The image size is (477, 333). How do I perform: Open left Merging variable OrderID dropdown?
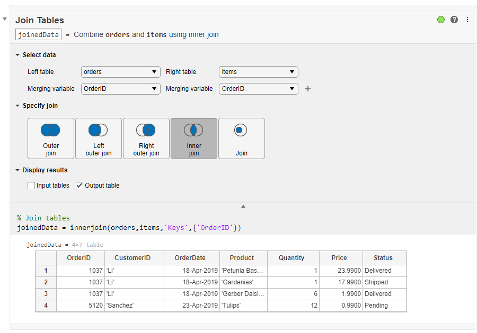121,89
